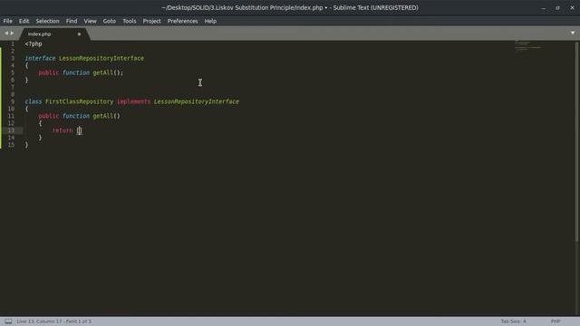Image resolution: width=580 pixels, height=326 pixels.
Task: Open the Help menu
Action: (210, 21)
